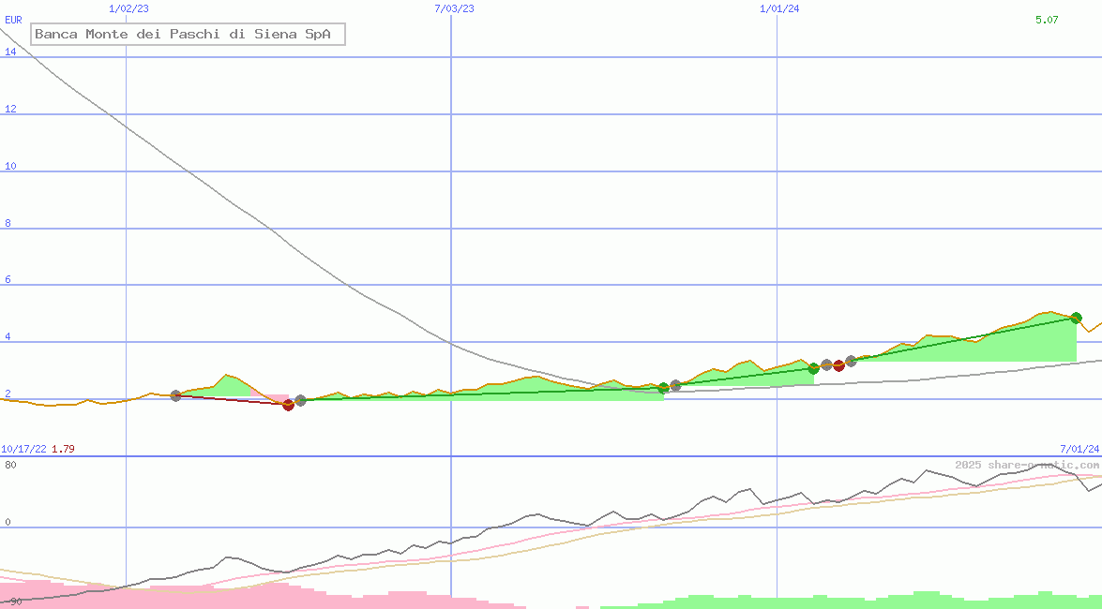Click the green dot just after the 1/01/24 line
Image resolution: width=1102 pixels, height=609 pixels.
813,368
